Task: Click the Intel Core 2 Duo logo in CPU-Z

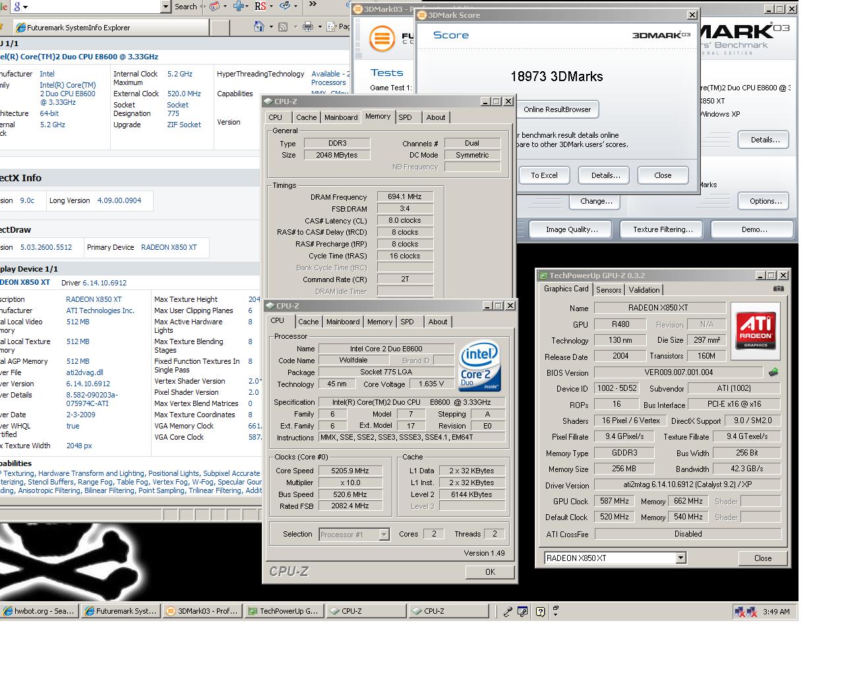Action: click(479, 365)
